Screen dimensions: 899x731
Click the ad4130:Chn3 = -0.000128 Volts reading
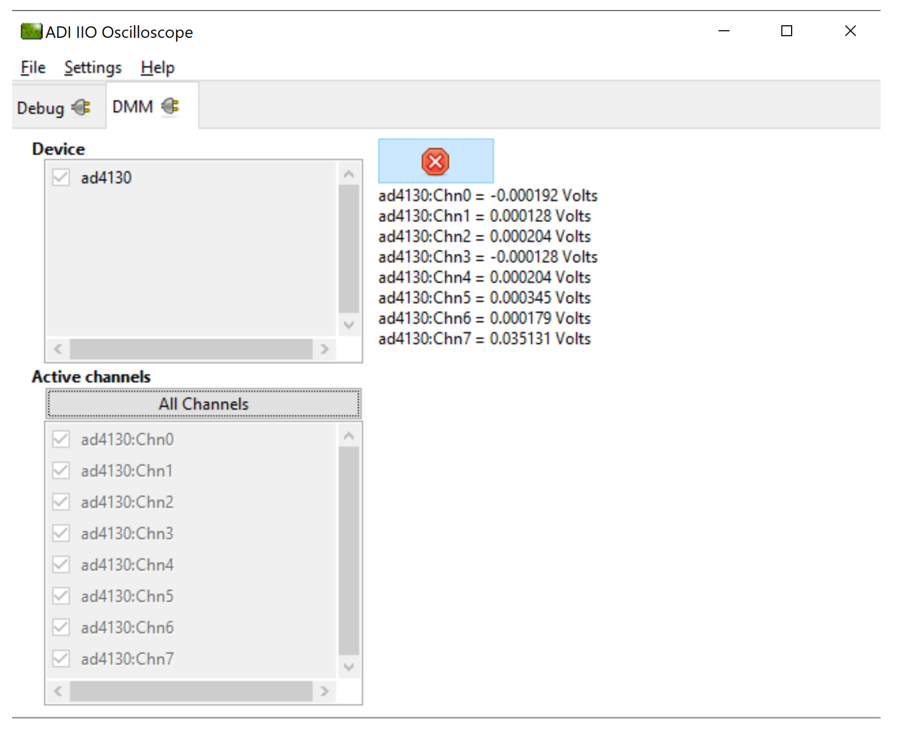tap(488, 257)
